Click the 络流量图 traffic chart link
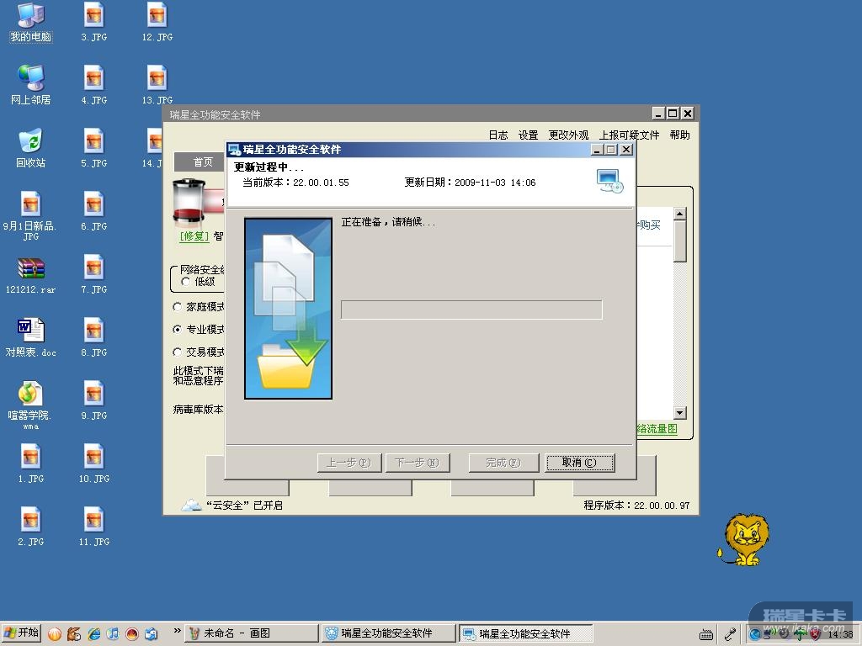Screen dimensions: 862x646 (657, 429)
